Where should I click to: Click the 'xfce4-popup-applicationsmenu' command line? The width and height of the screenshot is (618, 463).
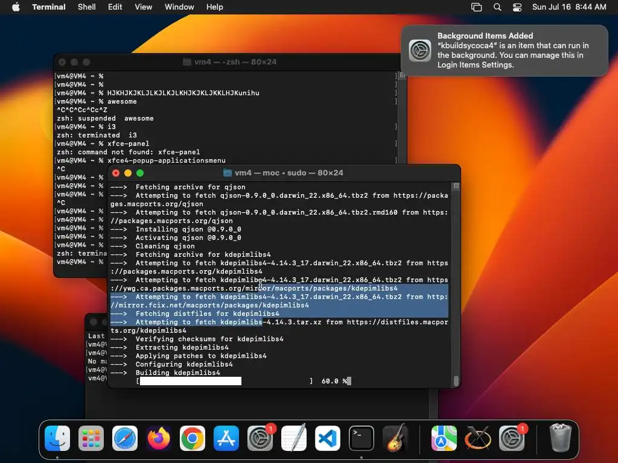pos(141,160)
